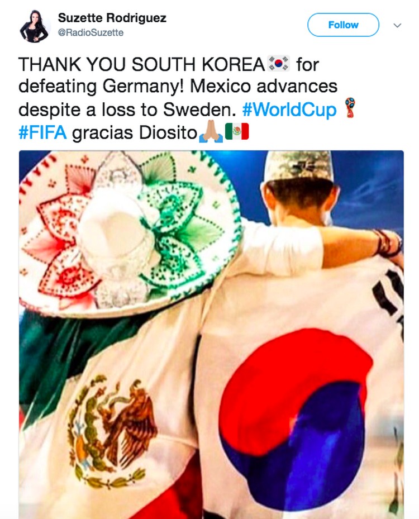Open the #FIFA hashtag link

click(x=42, y=132)
